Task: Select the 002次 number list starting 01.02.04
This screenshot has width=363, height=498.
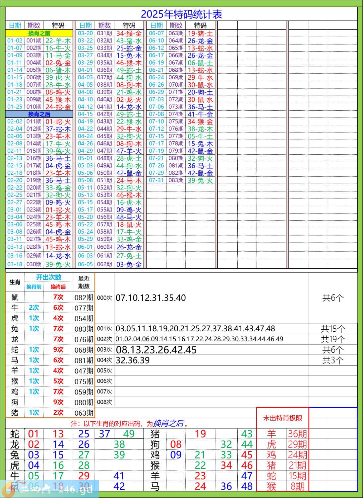Action: (199, 339)
